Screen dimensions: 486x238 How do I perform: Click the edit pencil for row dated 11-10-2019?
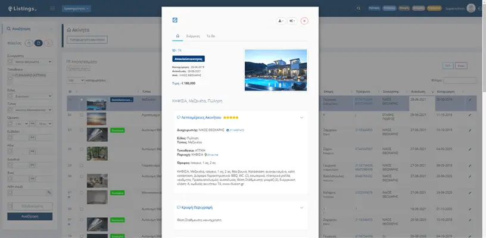tap(470, 115)
